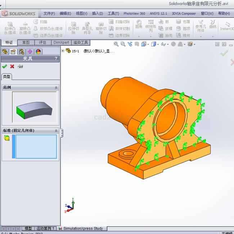Open the ConfigurationManager tab icon

(x=22, y=51)
